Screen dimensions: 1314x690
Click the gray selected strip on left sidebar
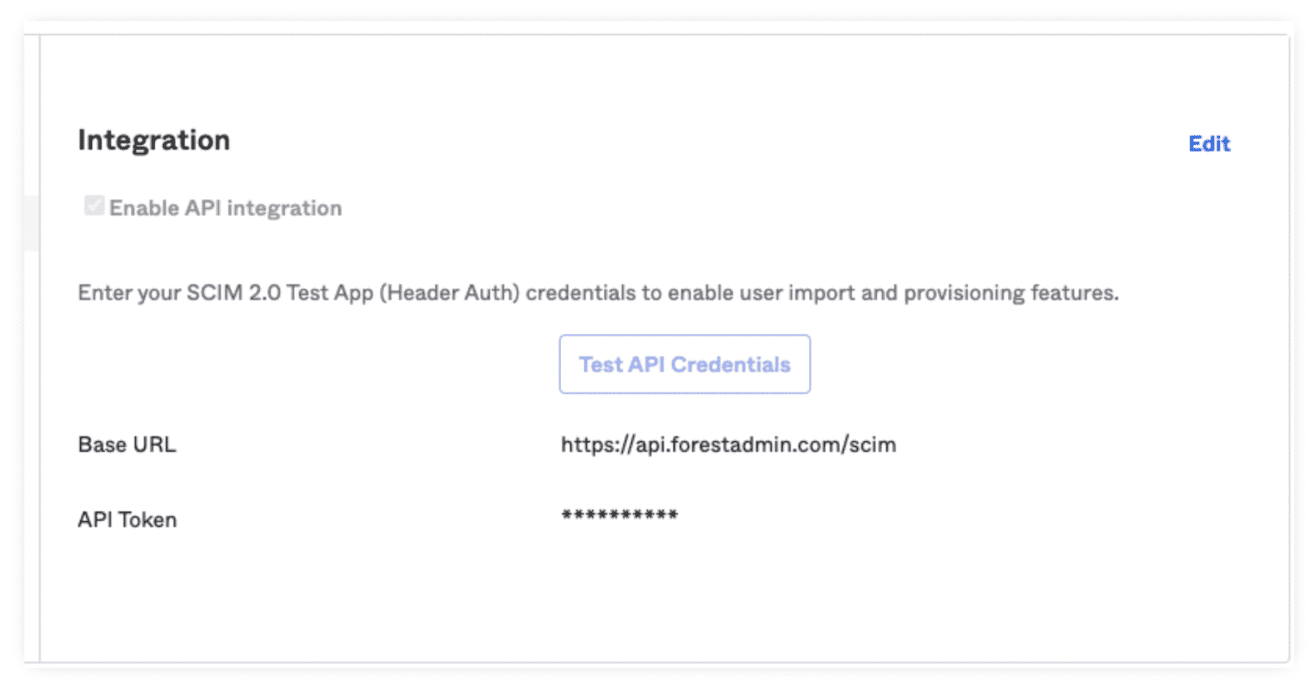tap(31, 223)
